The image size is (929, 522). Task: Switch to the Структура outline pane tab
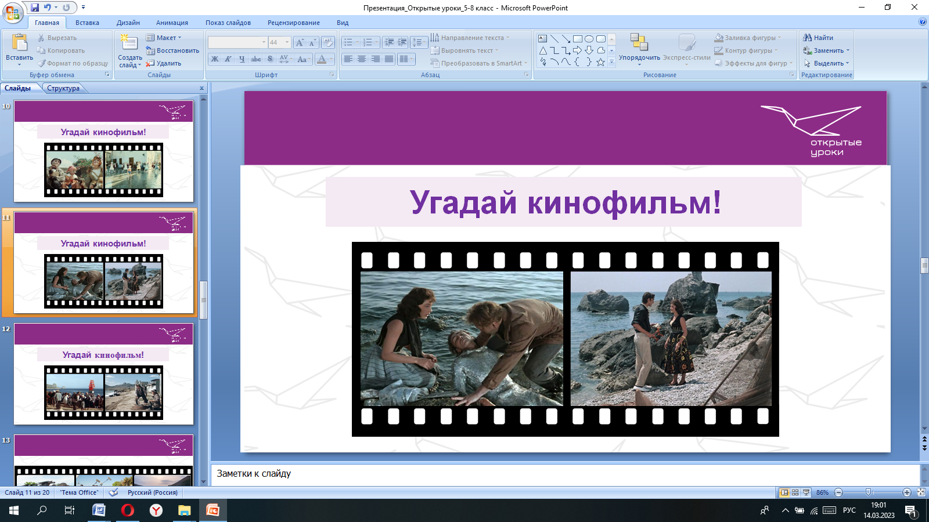pos(63,88)
